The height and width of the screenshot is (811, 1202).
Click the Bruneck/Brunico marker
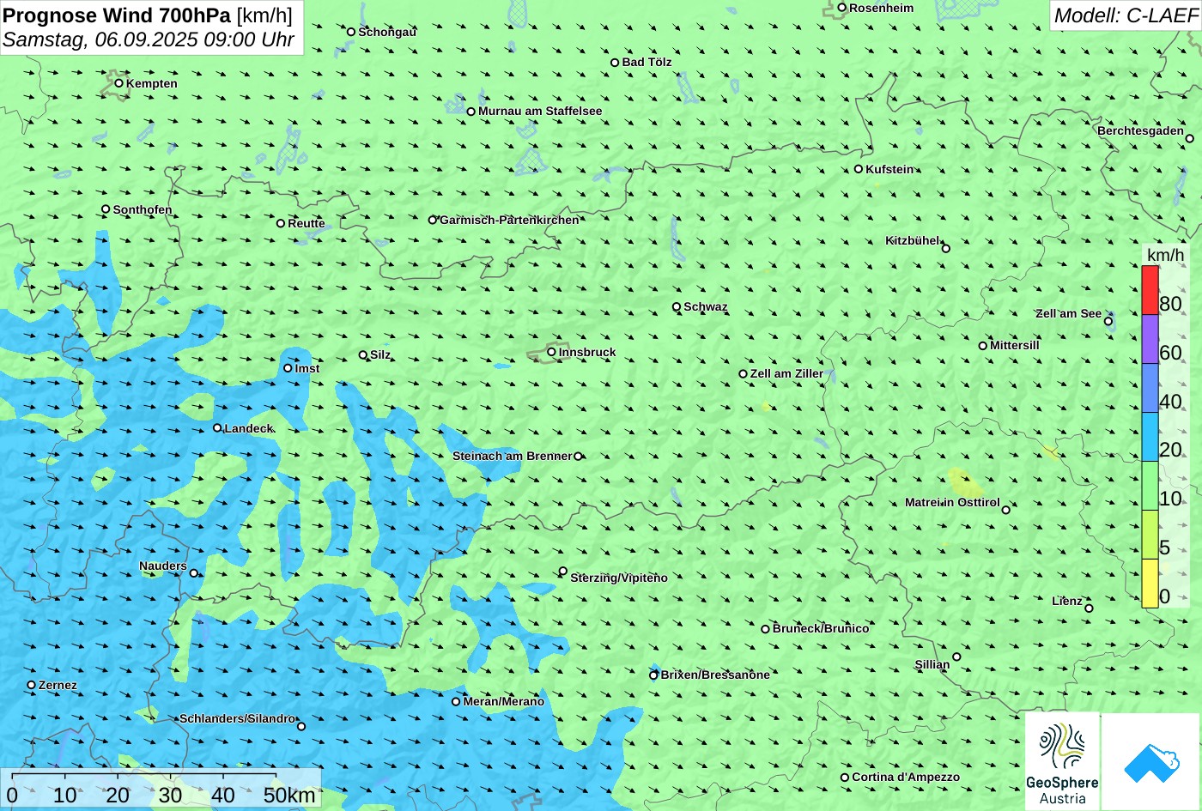[x=766, y=629]
